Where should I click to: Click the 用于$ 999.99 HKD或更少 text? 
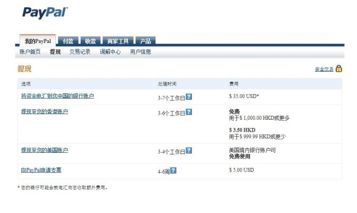tap(257, 137)
